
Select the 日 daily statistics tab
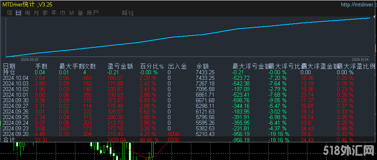[18, 13]
